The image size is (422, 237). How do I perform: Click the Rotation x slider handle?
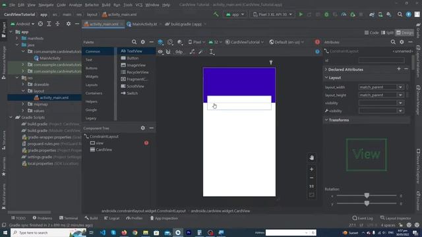click(x=367, y=196)
